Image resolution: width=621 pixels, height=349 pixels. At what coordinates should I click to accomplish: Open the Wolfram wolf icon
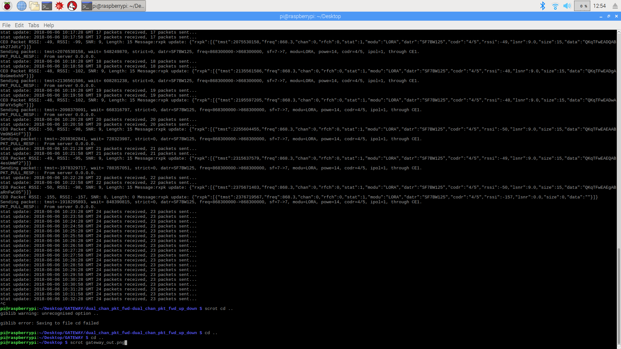tap(72, 6)
